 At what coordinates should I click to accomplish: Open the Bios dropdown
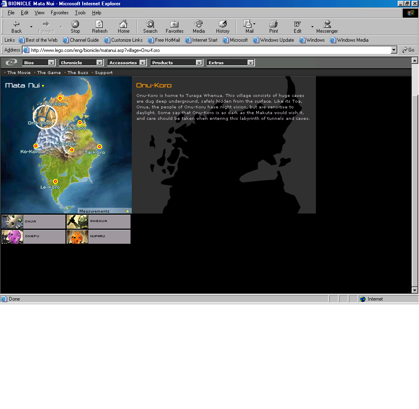point(39,63)
